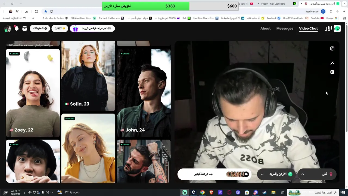Open the magic wand effects tool
Screen dimensions: 348x196
332,63
